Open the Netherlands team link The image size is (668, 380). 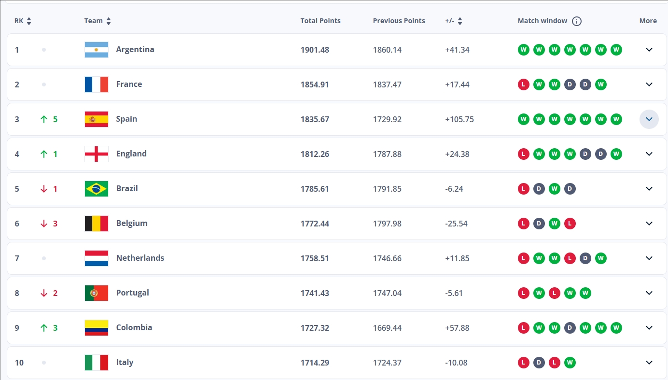tap(140, 258)
